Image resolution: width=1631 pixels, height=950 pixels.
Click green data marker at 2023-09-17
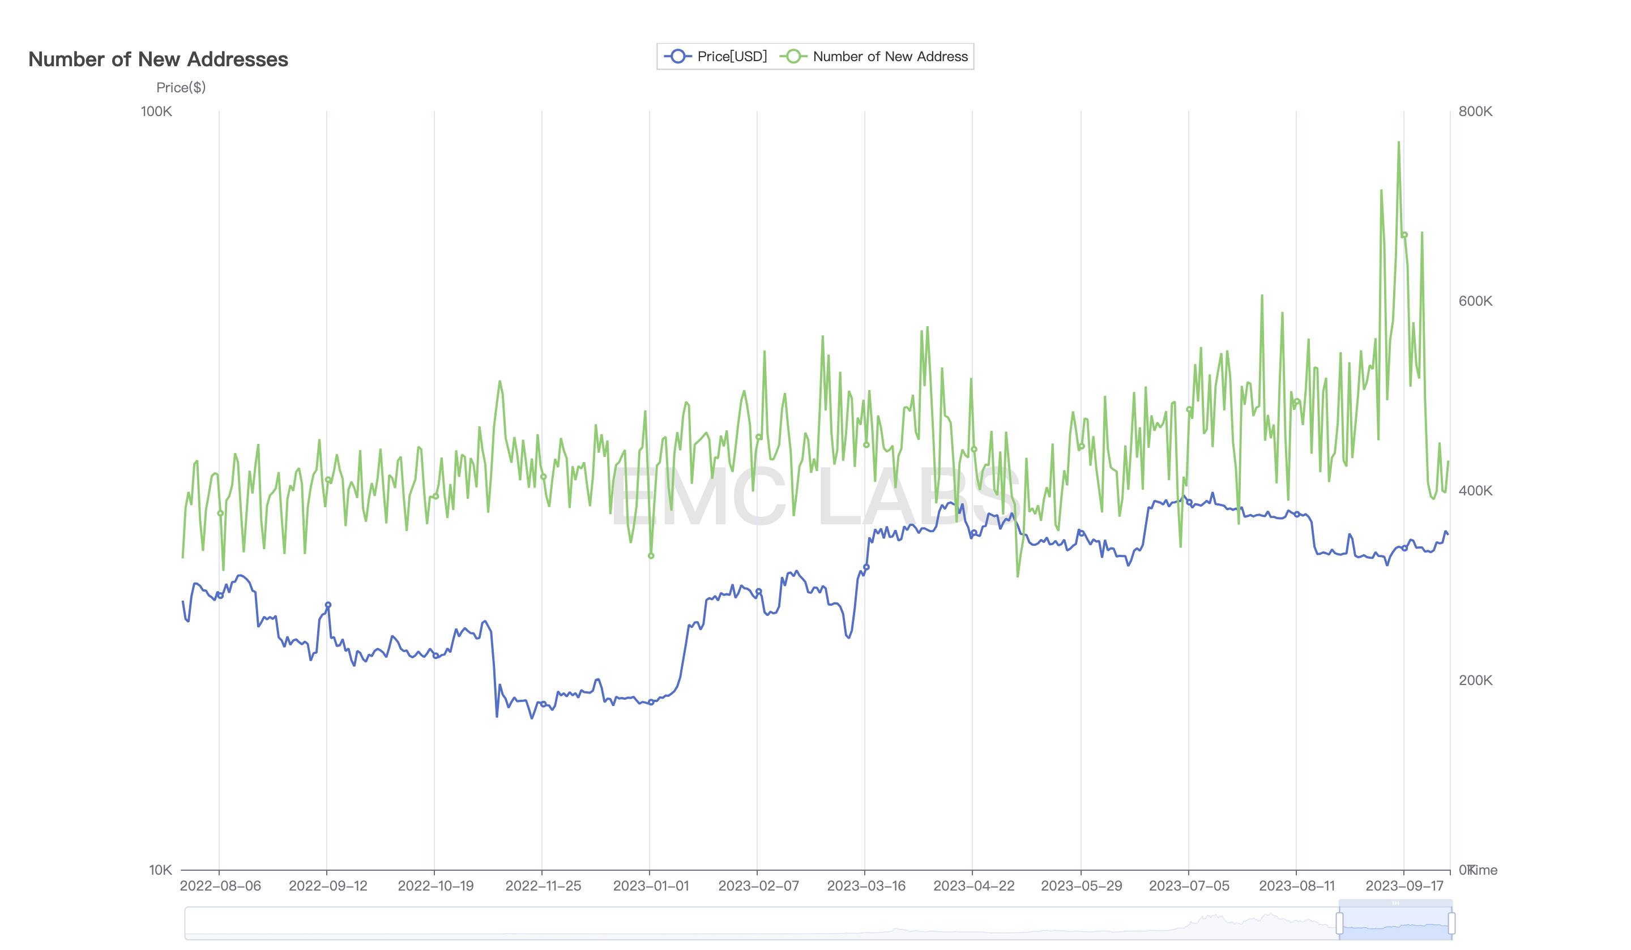[1404, 235]
